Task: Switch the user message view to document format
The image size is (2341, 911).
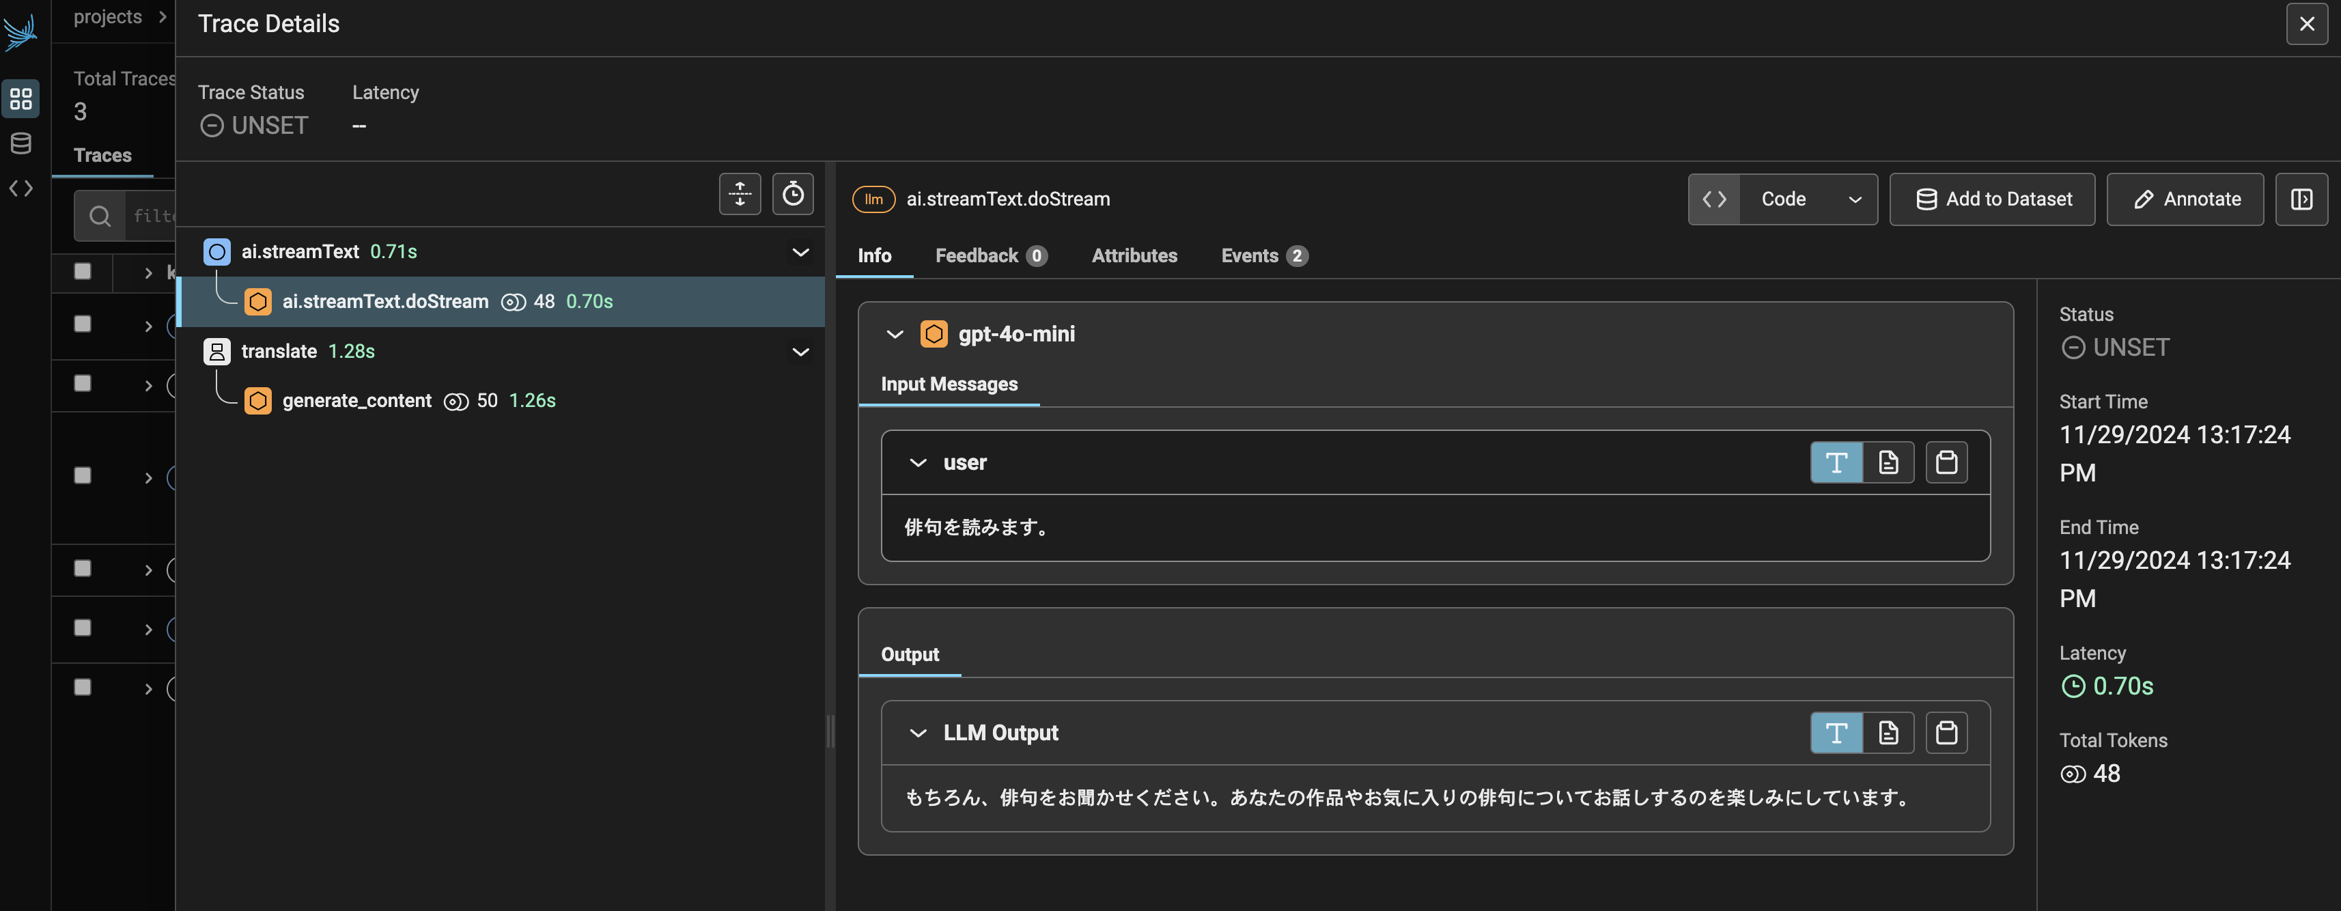Action: 1890,462
